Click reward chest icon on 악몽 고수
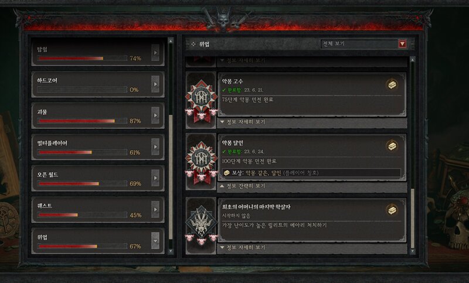The width and height of the screenshot is (469, 283). click(x=392, y=84)
